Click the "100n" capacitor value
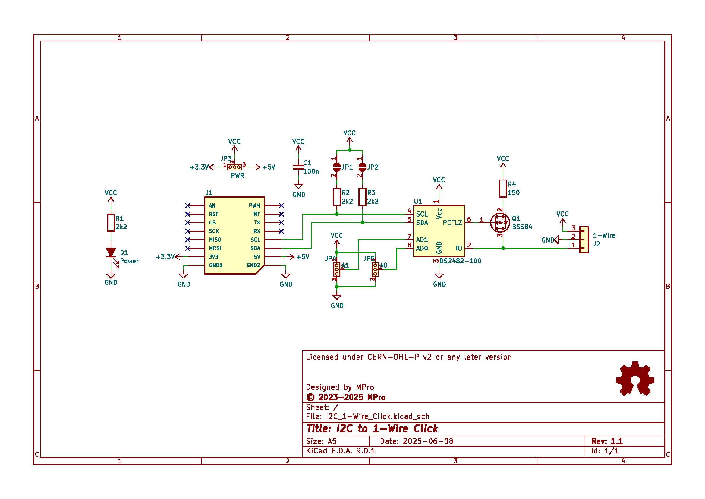The width and height of the screenshot is (705, 499). click(x=311, y=171)
